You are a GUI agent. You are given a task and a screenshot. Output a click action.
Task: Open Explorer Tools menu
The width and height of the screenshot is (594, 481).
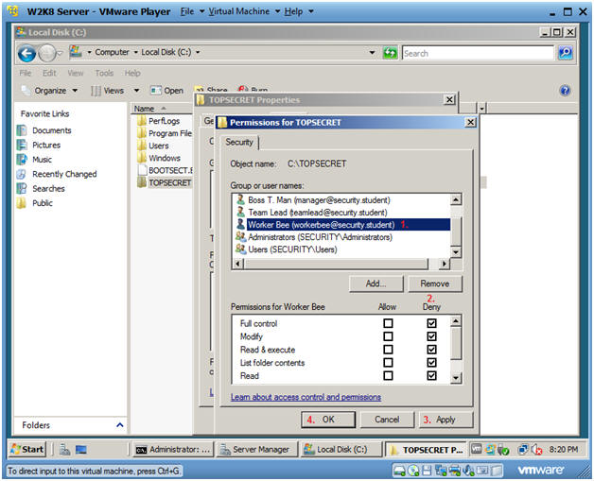tap(104, 73)
